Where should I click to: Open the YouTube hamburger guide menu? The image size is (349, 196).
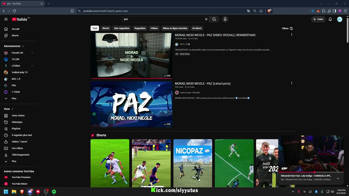pyautogui.click(x=6, y=19)
